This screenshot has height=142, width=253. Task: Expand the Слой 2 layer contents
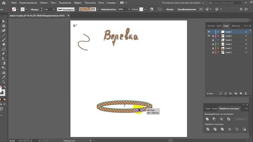click(x=218, y=52)
